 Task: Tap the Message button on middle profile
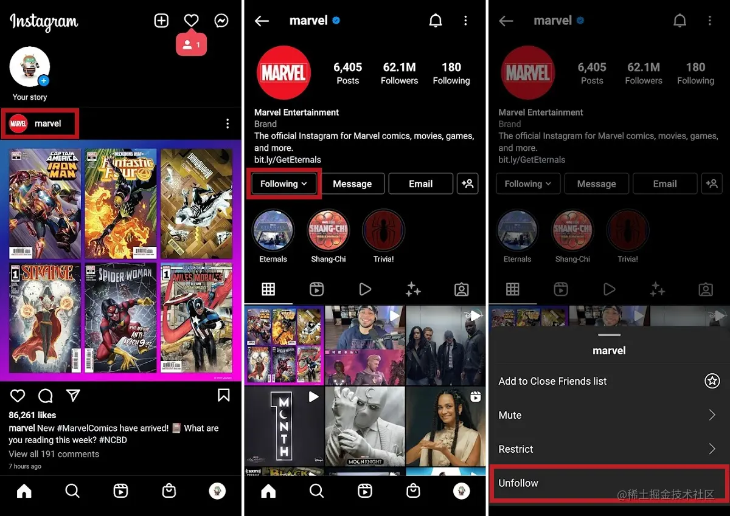[352, 184]
